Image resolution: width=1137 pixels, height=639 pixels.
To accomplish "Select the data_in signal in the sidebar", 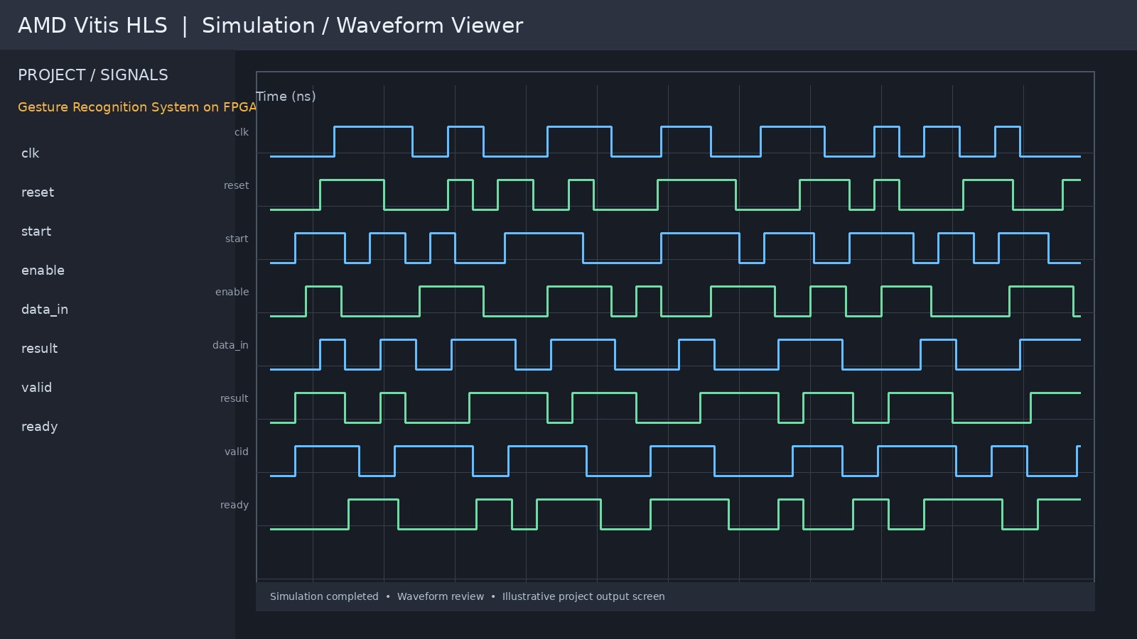I will (45, 310).
